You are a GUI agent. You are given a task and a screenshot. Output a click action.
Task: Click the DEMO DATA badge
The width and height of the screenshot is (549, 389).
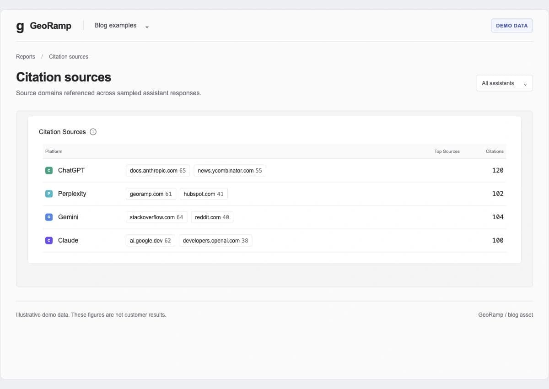(x=512, y=26)
